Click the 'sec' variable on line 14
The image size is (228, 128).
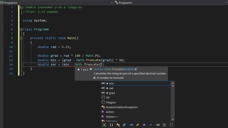tap(53, 64)
